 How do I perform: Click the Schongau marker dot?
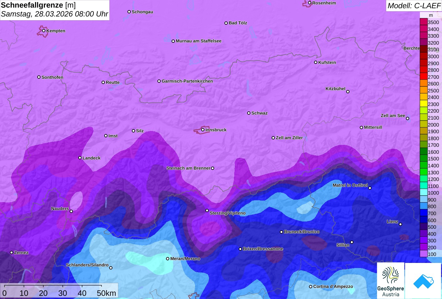(129, 12)
